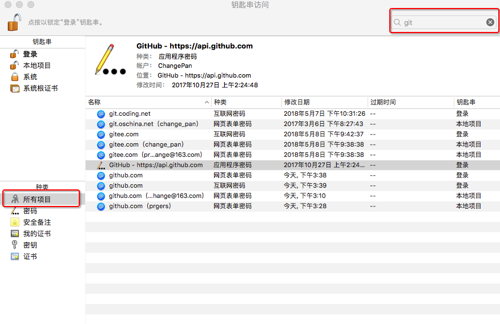Viewport: 500px width, 324px height.
Task: Toggle the sort arrow in 名称 column
Action: pos(207,102)
